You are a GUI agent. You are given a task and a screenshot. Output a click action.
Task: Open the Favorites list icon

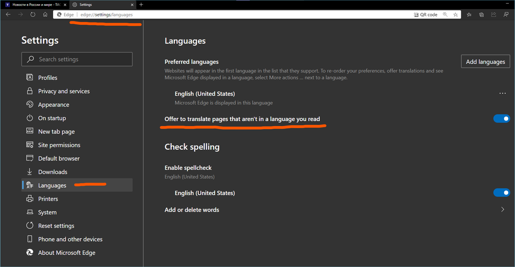(469, 14)
